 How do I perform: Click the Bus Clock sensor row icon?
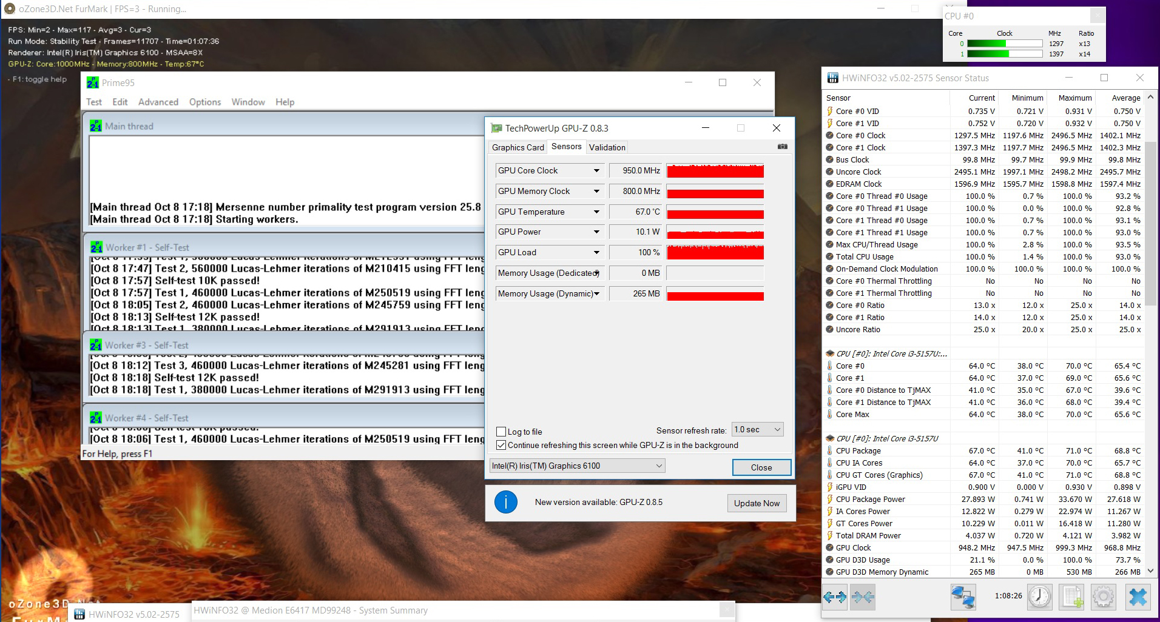click(829, 159)
